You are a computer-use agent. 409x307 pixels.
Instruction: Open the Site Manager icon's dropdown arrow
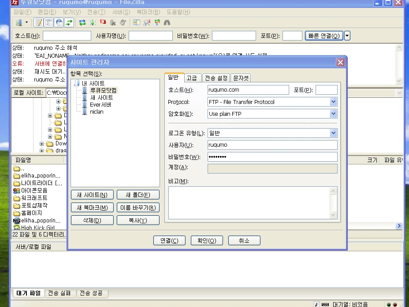pyautogui.click(x=26, y=22)
